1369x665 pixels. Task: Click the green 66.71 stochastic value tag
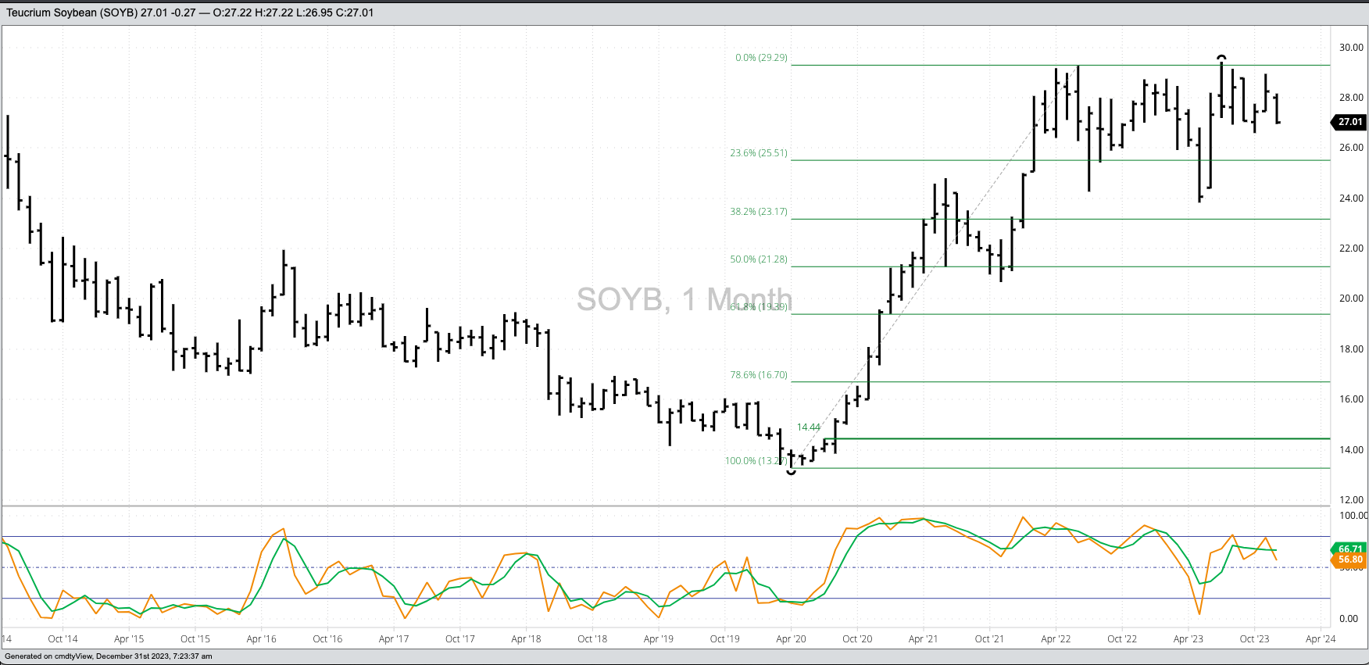(x=1349, y=549)
